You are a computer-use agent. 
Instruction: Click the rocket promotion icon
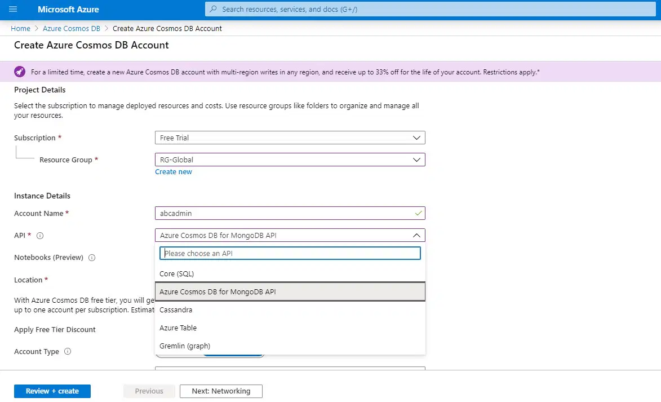[19, 72]
